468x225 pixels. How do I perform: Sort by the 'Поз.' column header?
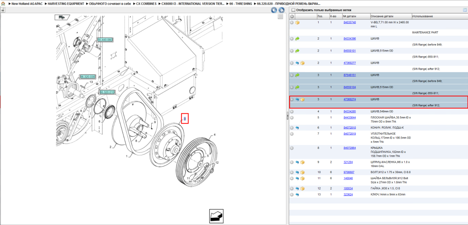click(320, 16)
